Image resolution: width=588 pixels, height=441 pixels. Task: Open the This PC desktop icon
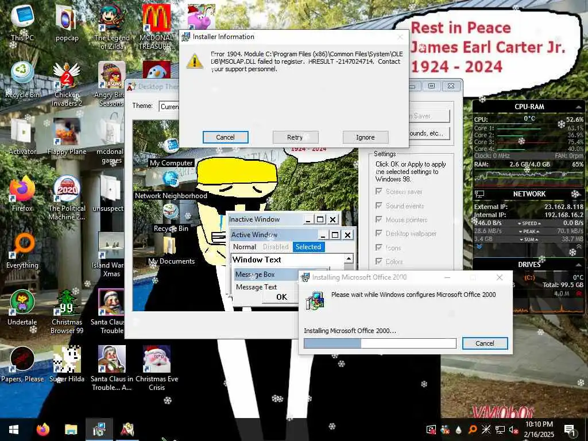[22, 22]
